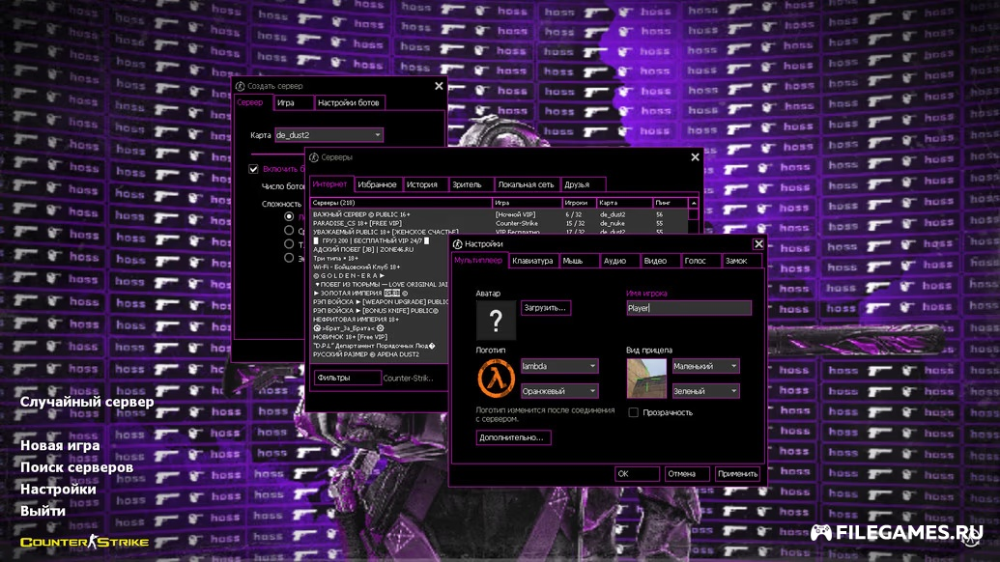Click Случайный сервер in the main menu
Screen dimensions: 1000x562
[x=87, y=402]
